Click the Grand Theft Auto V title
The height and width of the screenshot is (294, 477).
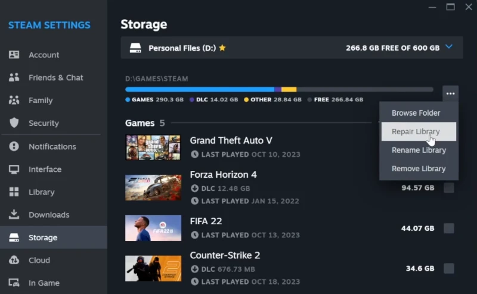(x=231, y=140)
